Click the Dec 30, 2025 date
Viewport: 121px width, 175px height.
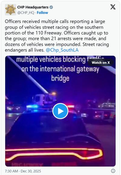click(31, 171)
